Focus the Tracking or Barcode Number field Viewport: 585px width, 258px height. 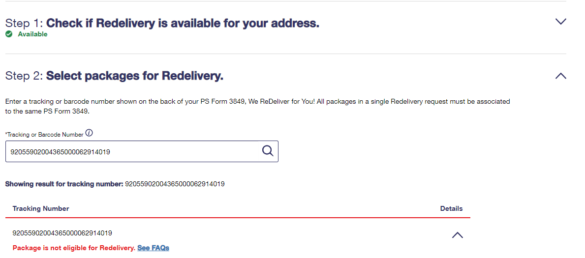[142, 151]
